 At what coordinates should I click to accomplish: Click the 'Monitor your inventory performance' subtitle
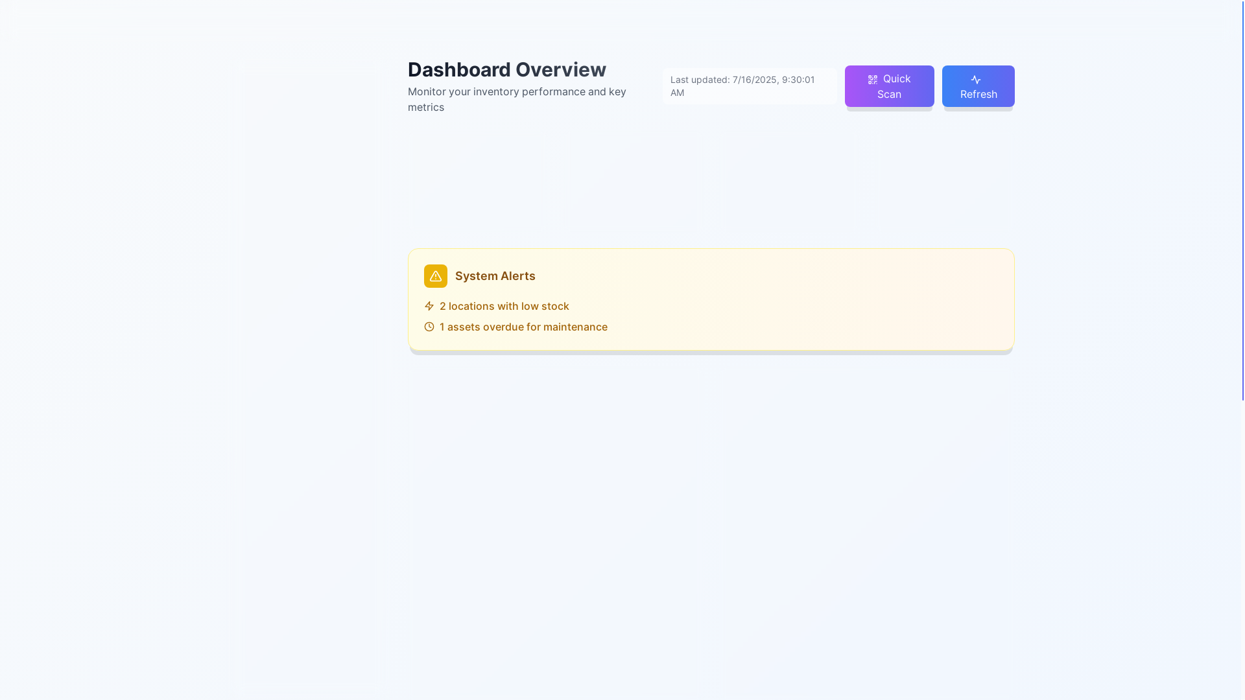click(x=517, y=99)
